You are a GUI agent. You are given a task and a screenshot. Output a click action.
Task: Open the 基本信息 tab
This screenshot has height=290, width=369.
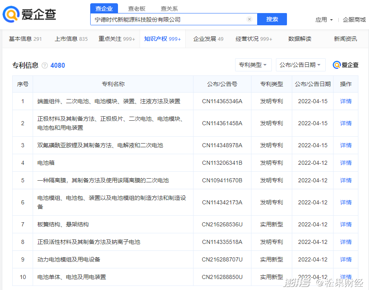pyautogui.click(x=25, y=39)
